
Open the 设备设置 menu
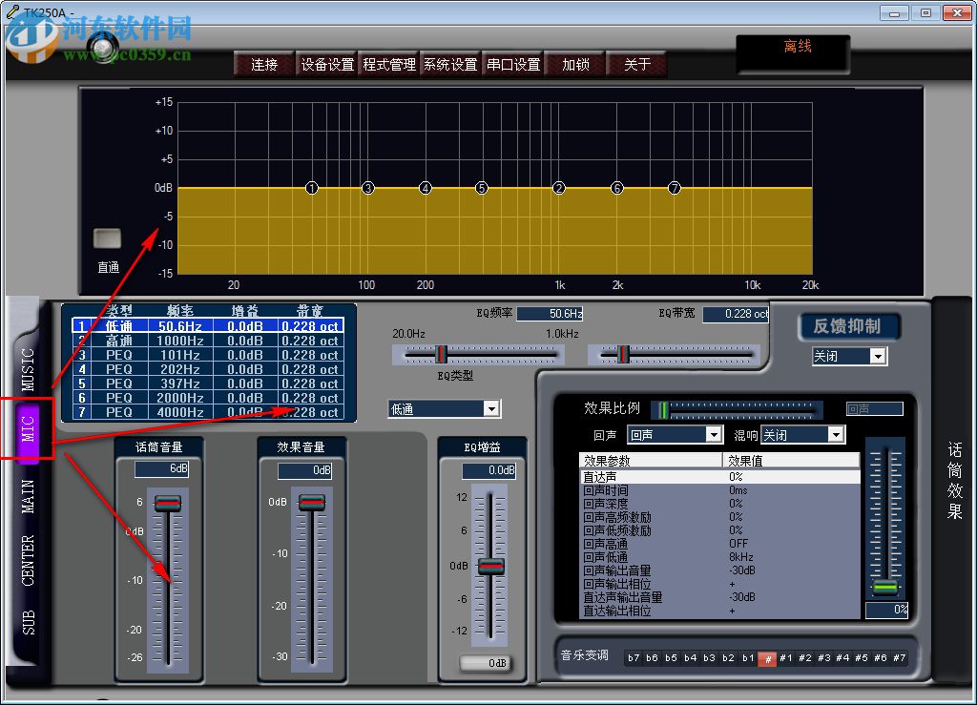tap(327, 65)
